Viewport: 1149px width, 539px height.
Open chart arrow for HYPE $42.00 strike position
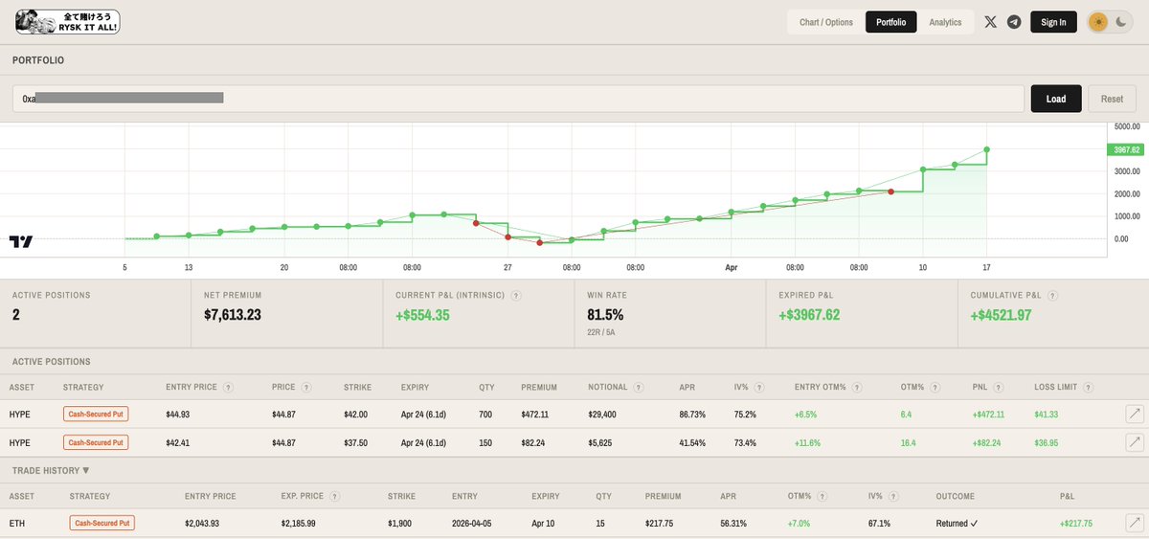point(1134,415)
